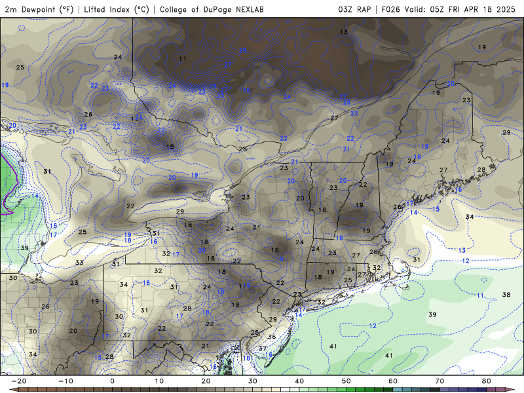Click the "33" dewpoint value
Image resolution: width=524 pixels, height=393 pixels.
click(x=79, y=263)
